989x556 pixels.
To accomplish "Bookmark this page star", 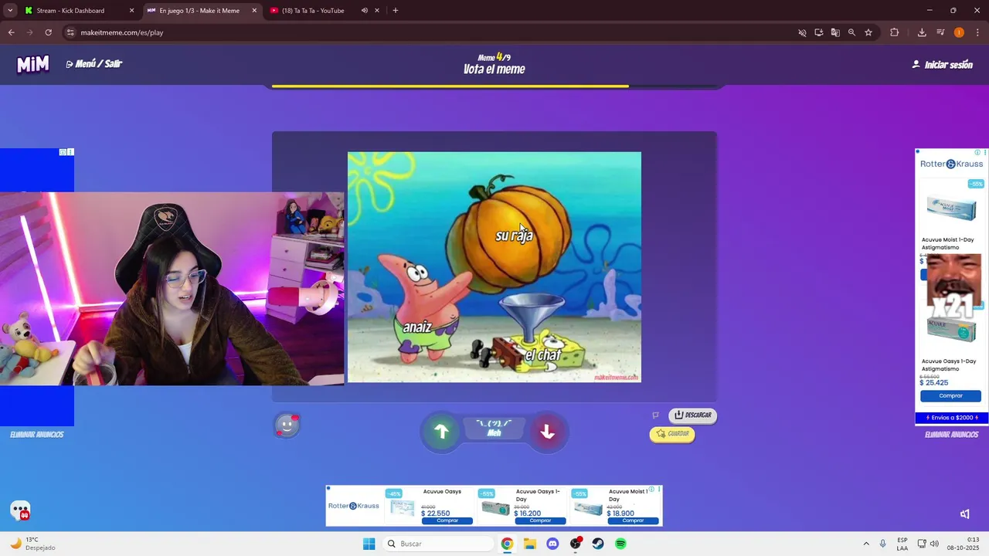I will click(x=868, y=32).
